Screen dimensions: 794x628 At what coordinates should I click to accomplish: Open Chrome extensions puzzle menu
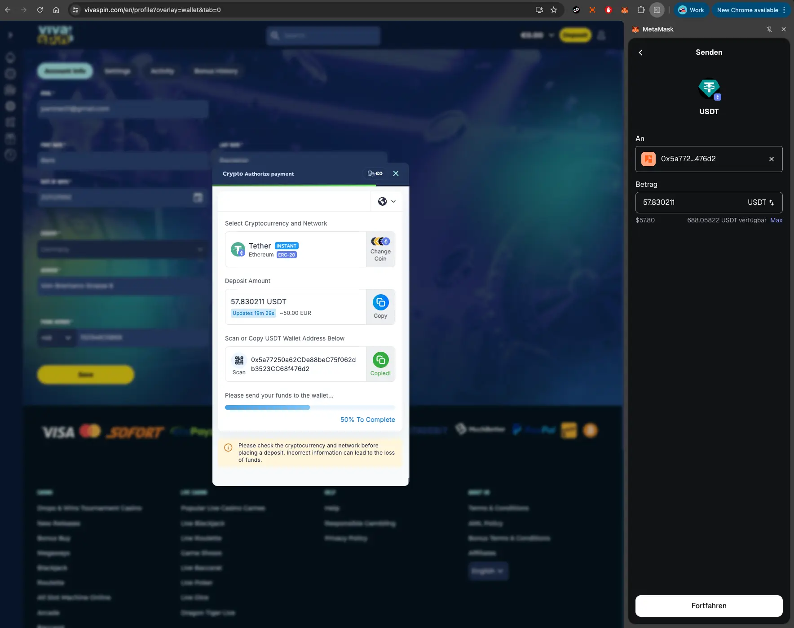pyautogui.click(x=641, y=10)
